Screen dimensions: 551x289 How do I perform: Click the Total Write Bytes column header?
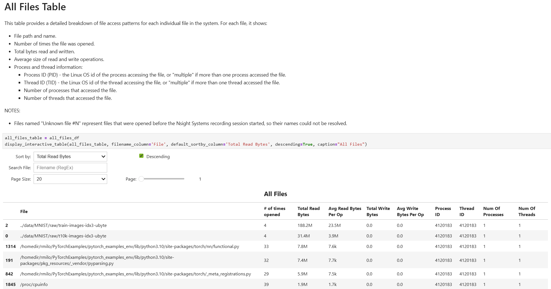click(378, 211)
